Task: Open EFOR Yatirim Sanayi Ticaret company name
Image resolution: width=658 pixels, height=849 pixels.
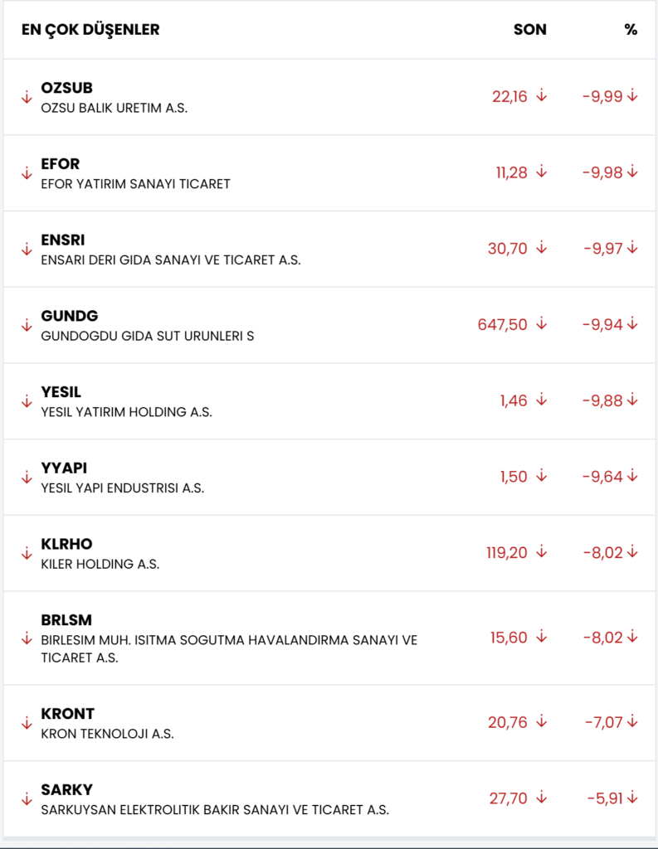Action: coord(135,184)
